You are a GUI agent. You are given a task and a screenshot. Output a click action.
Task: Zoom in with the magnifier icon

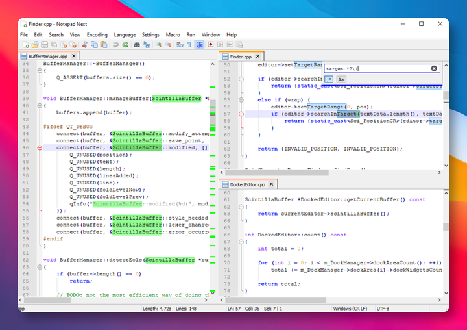click(158, 45)
